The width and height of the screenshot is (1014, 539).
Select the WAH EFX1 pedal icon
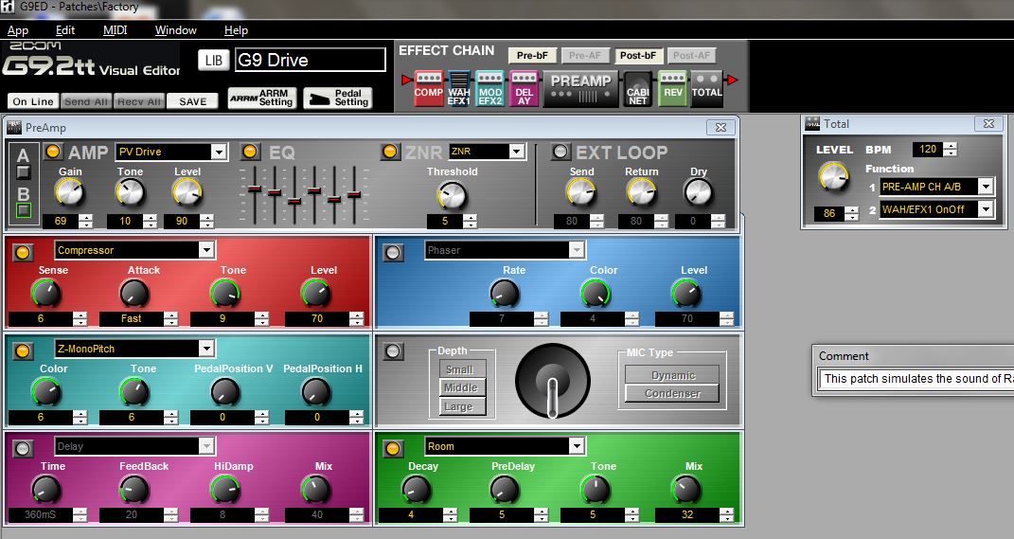tap(459, 88)
